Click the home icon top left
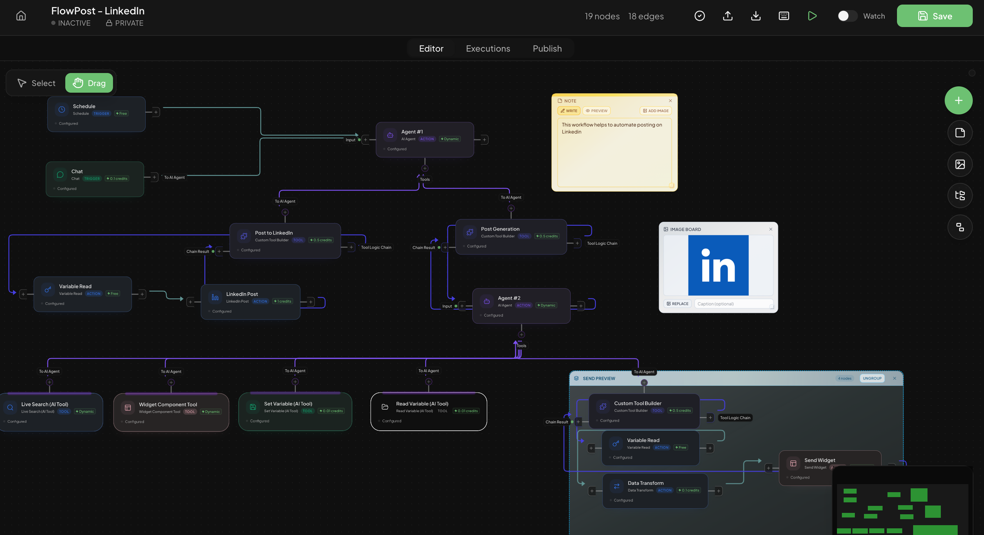This screenshot has height=535, width=984. [x=21, y=16]
